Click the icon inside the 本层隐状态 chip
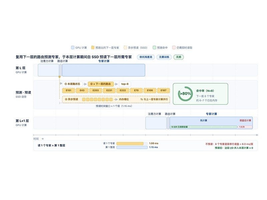The height and width of the screenshot is (200, 267). click(x=66, y=84)
